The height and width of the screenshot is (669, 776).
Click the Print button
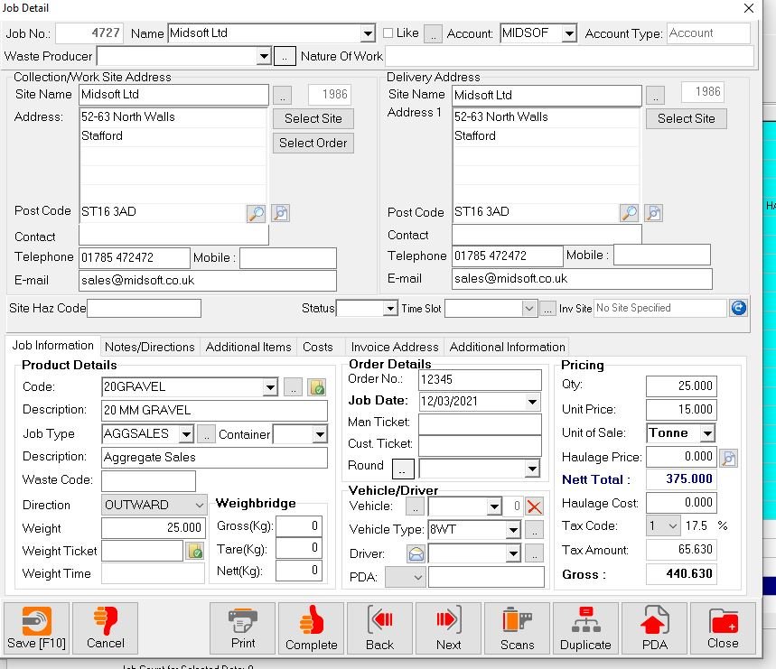(x=242, y=628)
